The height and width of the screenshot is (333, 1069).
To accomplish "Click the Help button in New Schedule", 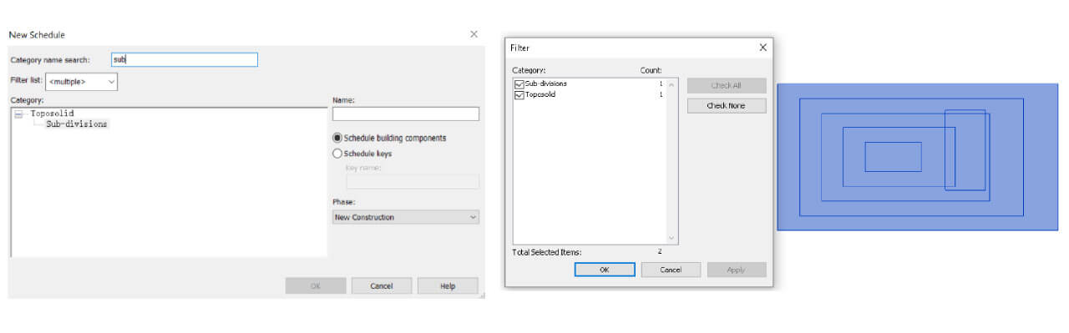I will (448, 285).
